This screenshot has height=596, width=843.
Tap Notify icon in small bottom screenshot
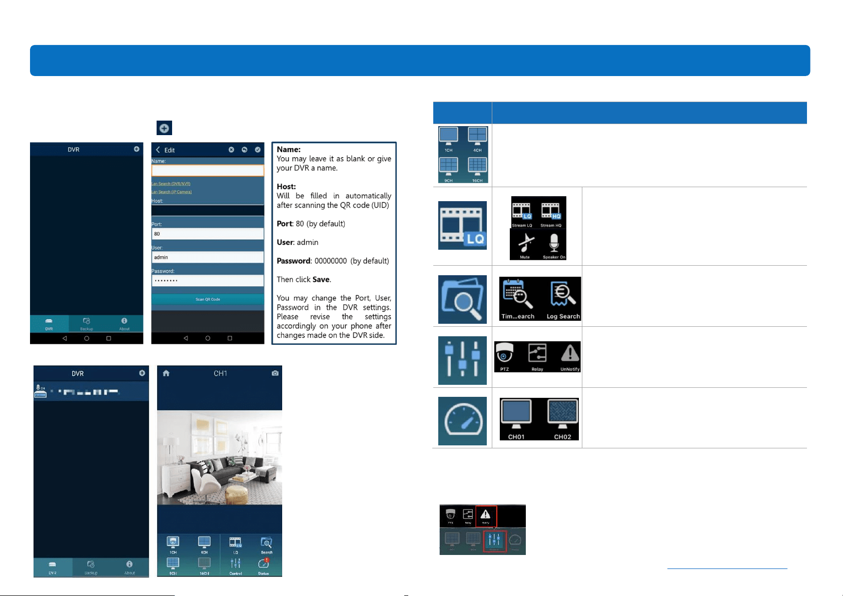pos(485,516)
